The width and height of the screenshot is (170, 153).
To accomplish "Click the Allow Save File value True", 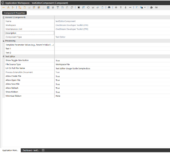I will click(58, 84).
